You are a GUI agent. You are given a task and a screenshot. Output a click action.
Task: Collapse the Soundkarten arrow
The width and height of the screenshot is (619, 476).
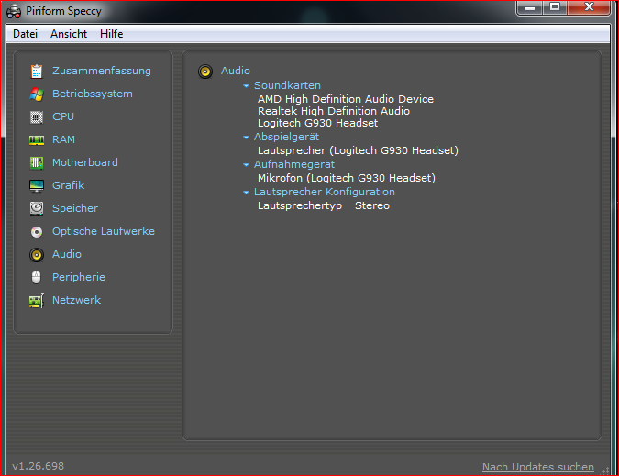[246, 85]
